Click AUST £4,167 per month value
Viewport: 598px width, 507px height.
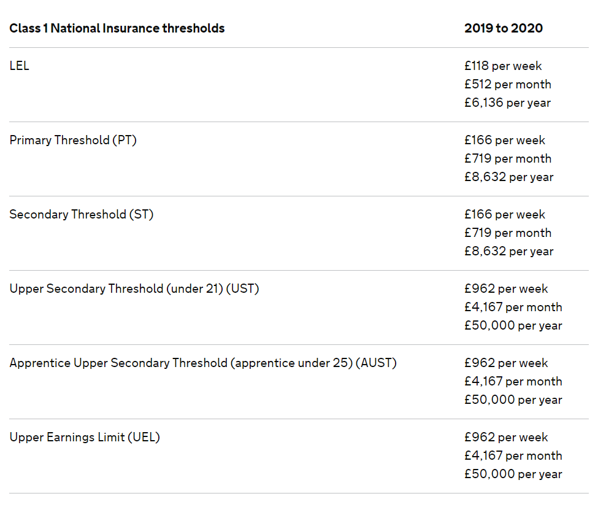pyautogui.click(x=513, y=381)
